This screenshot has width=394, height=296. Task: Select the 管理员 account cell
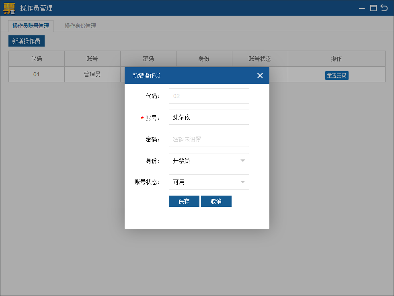click(x=92, y=74)
